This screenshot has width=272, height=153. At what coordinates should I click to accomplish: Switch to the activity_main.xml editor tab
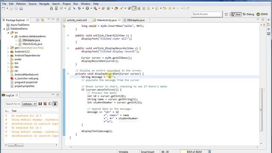(77, 20)
